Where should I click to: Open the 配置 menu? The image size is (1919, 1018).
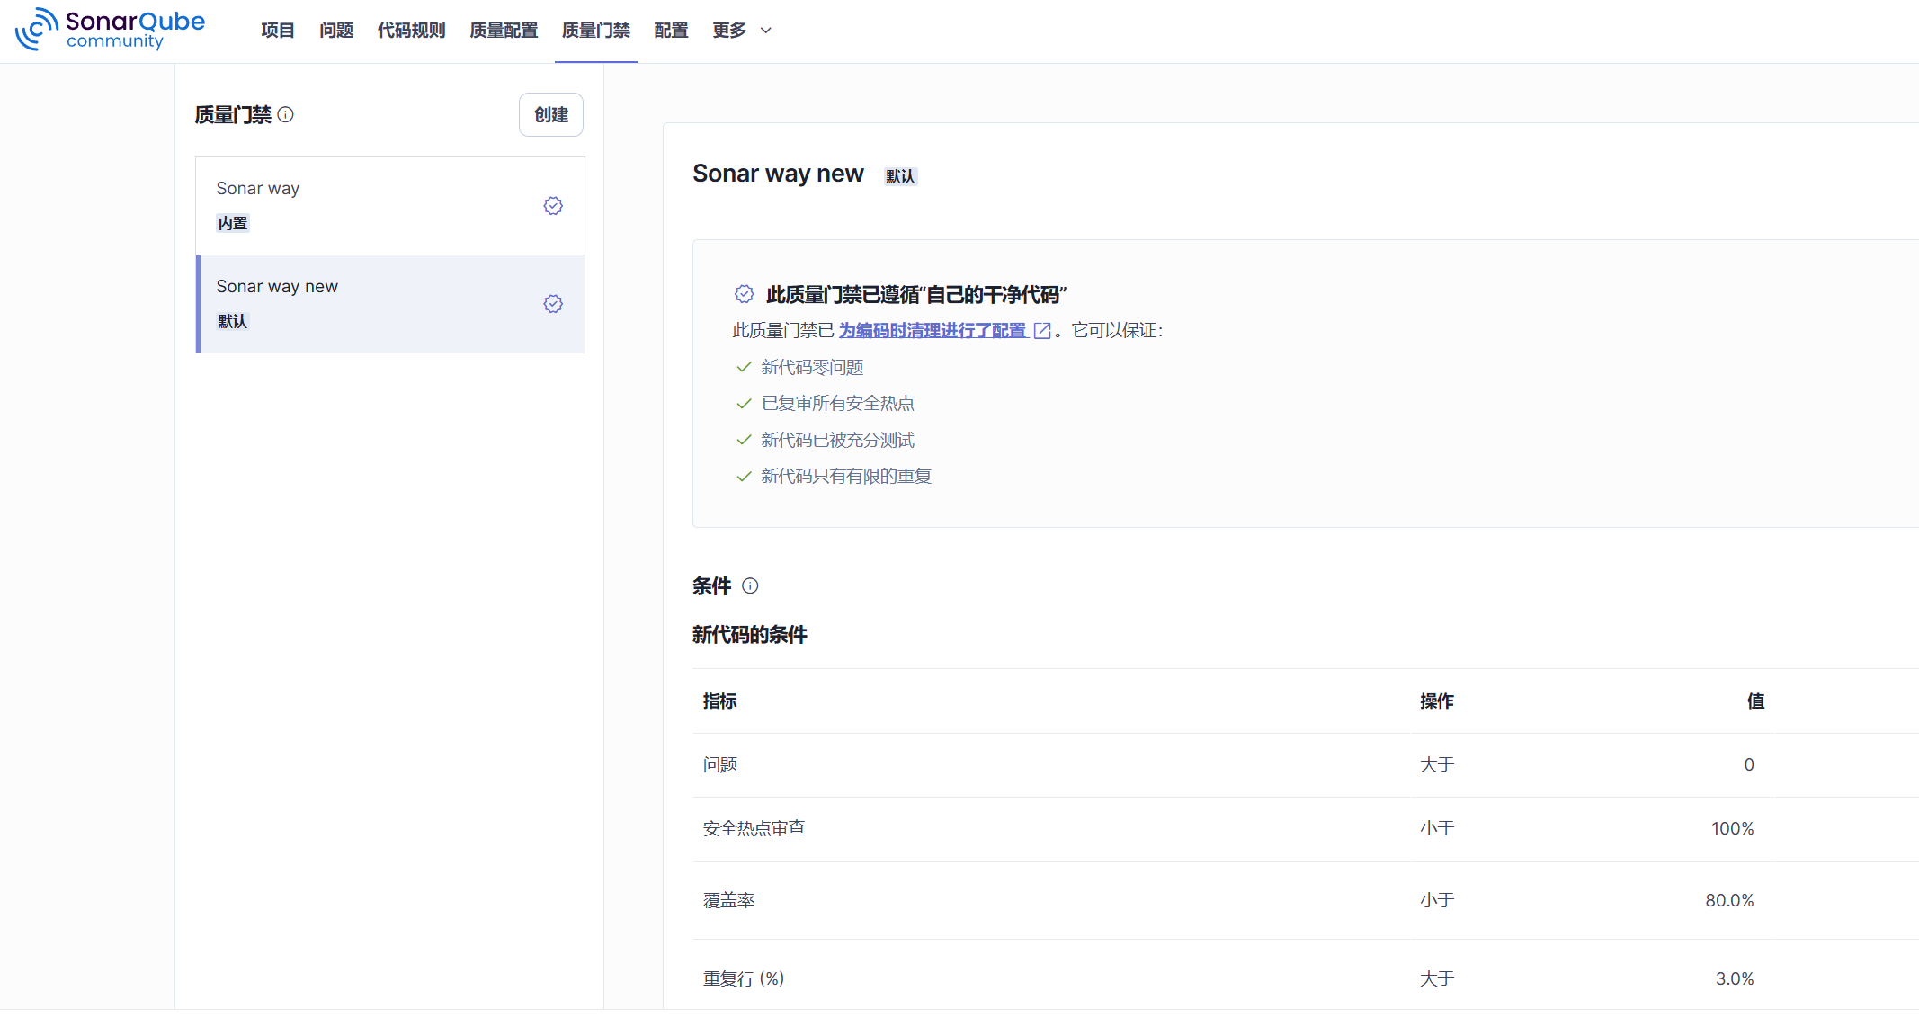[x=671, y=31]
